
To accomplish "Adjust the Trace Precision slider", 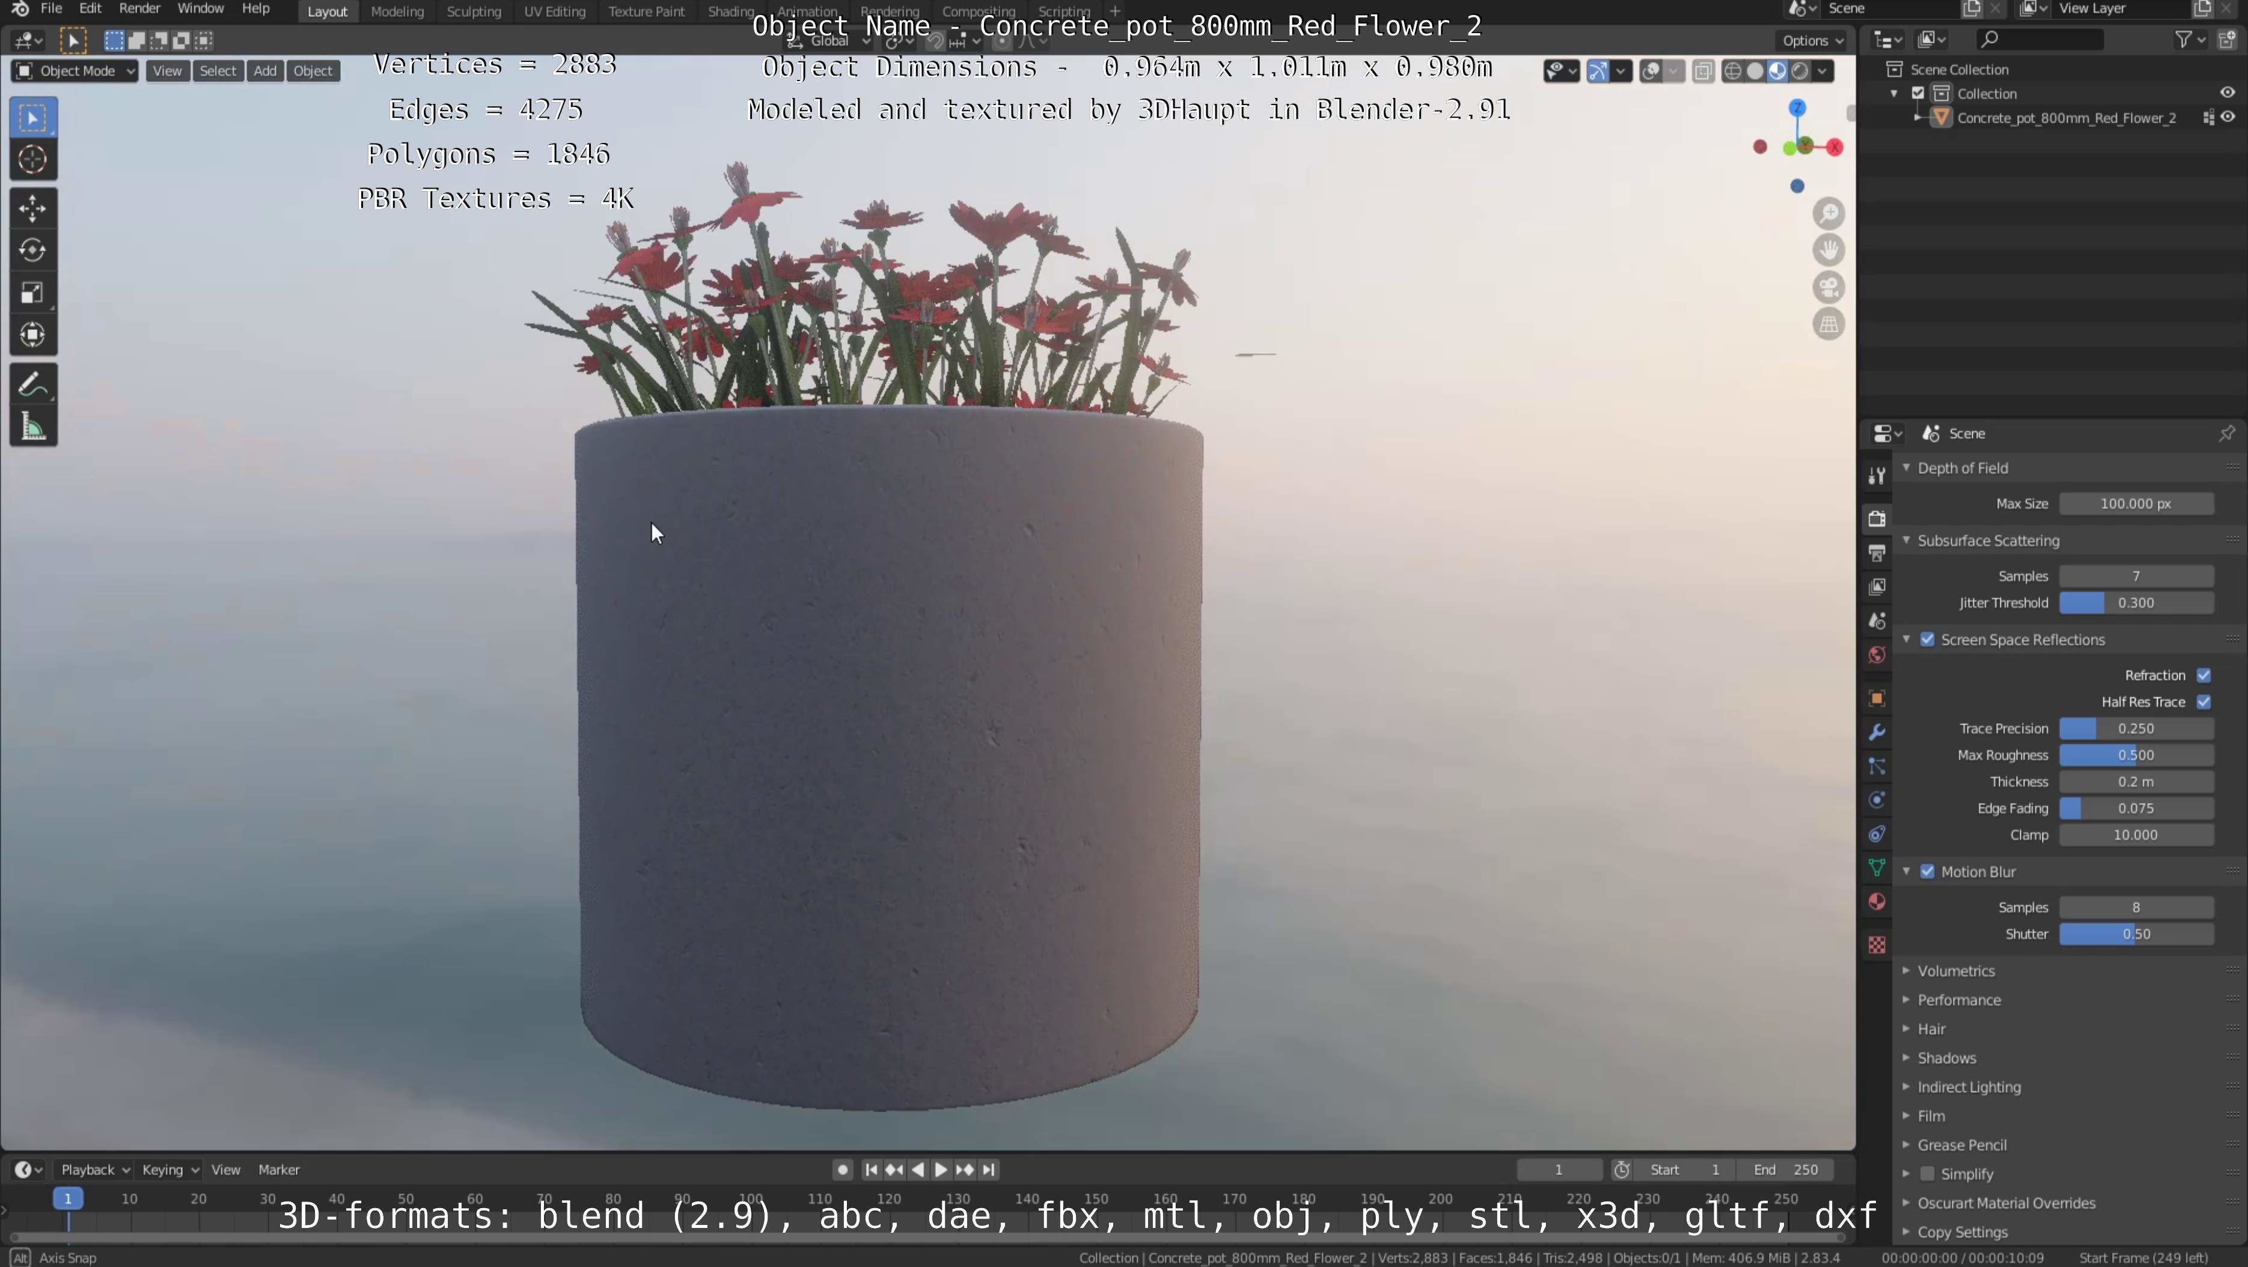I will [2136, 729].
